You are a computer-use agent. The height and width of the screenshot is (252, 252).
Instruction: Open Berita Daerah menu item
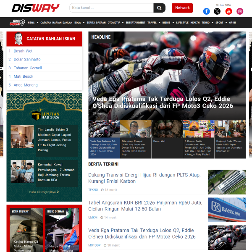tap(96, 23)
